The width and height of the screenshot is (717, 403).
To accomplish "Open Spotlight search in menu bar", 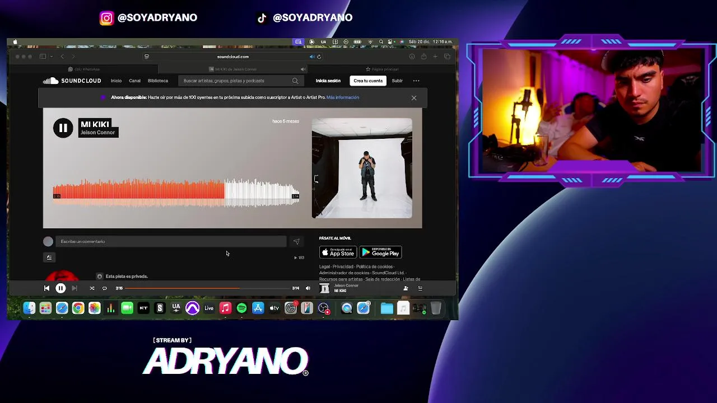I will [x=381, y=42].
